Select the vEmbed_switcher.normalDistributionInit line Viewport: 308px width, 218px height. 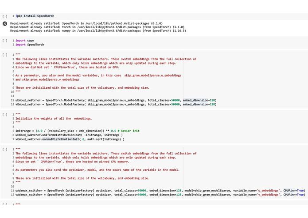[x=70, y=139]
